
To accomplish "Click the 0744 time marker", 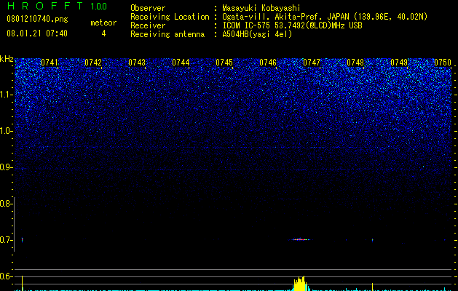I will (x=181, y=63).
